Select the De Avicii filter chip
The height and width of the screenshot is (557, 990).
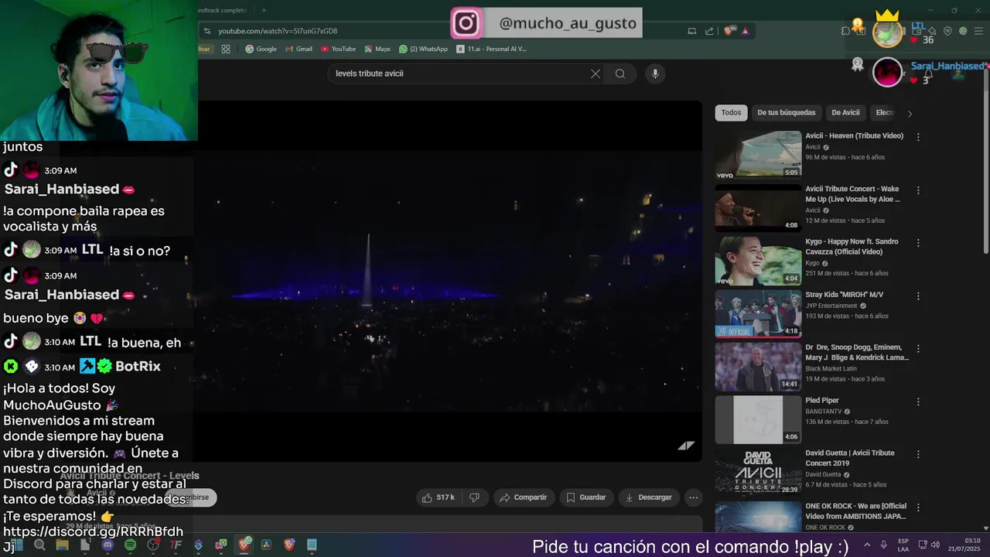click(845, 113)
